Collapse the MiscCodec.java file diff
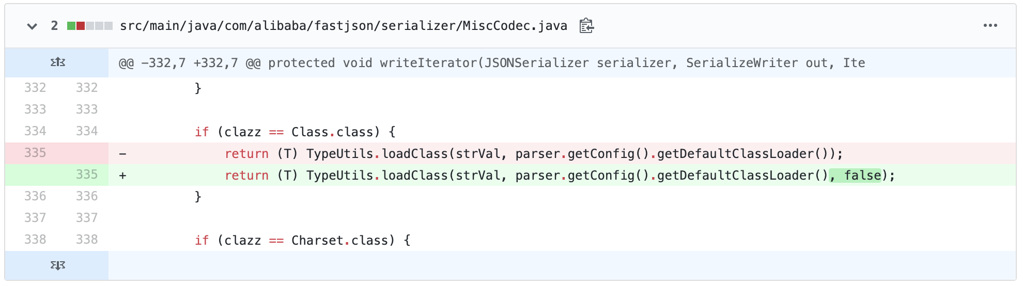 (x=32, y=26)
